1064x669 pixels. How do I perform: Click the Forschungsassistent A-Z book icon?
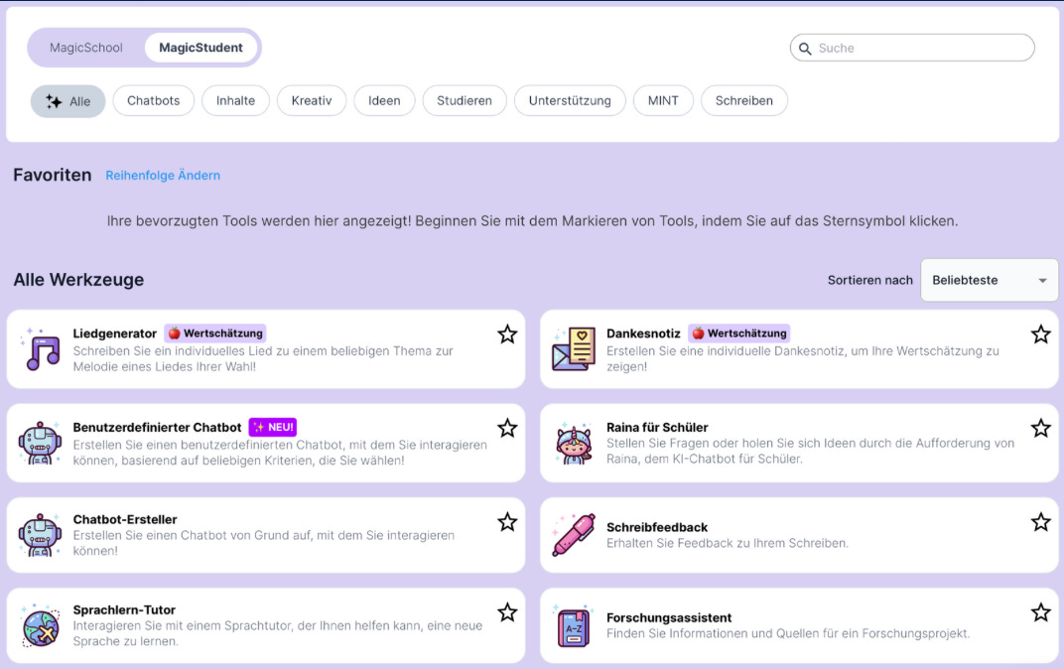click(x=574, y=625)
